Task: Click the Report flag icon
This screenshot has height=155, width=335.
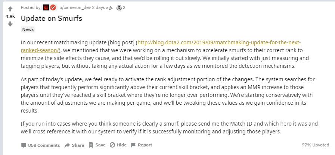Action: point(133,145)
